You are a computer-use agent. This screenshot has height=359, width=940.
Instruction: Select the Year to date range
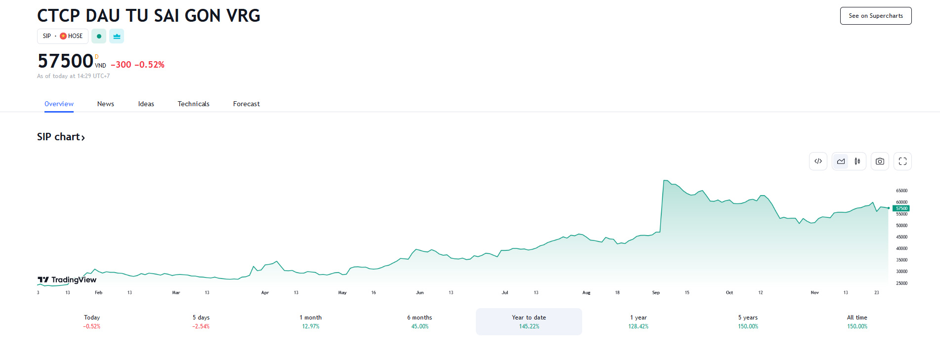coord(529,321)
